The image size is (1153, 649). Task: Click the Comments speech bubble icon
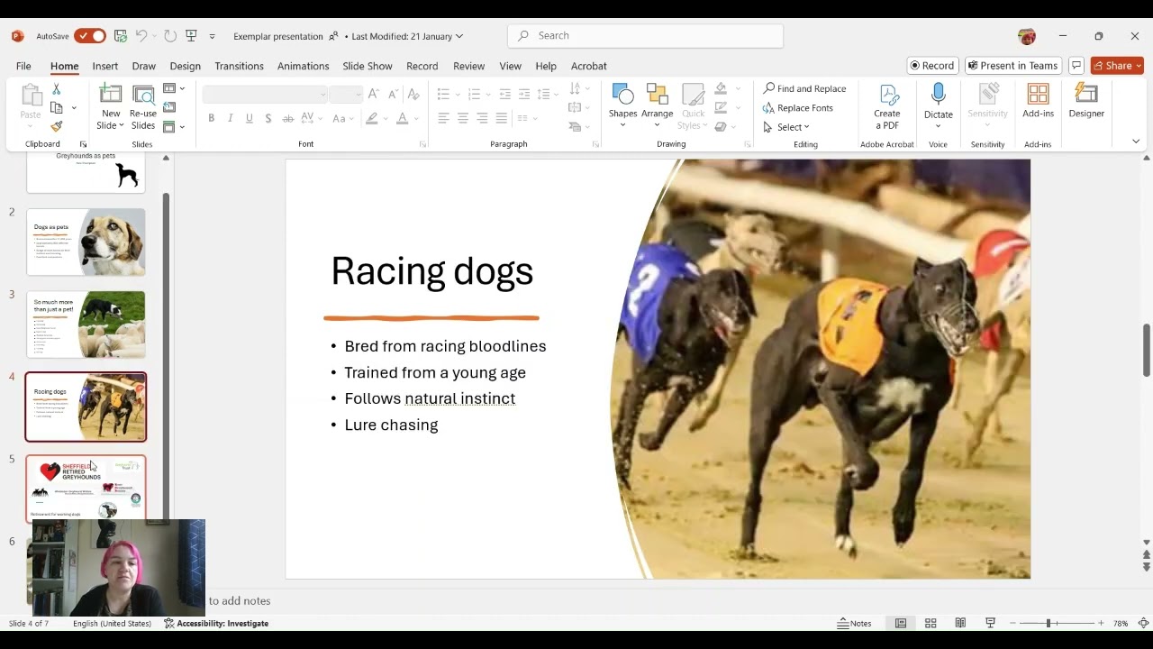(1076, 66)
